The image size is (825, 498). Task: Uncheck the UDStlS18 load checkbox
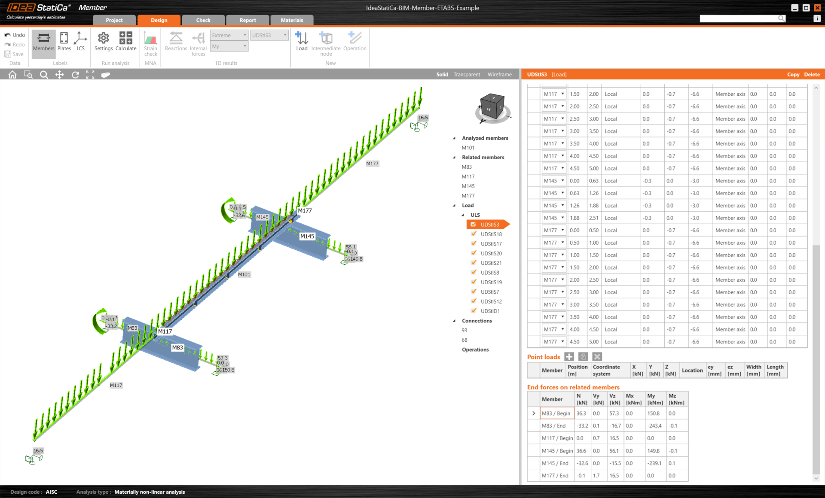pos(474,234)
